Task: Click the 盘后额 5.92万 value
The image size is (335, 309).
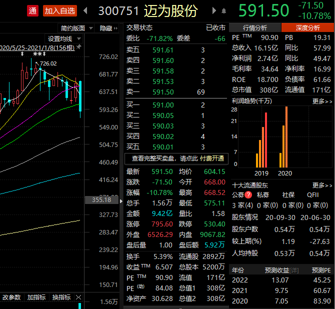Action: coord(214,245)
